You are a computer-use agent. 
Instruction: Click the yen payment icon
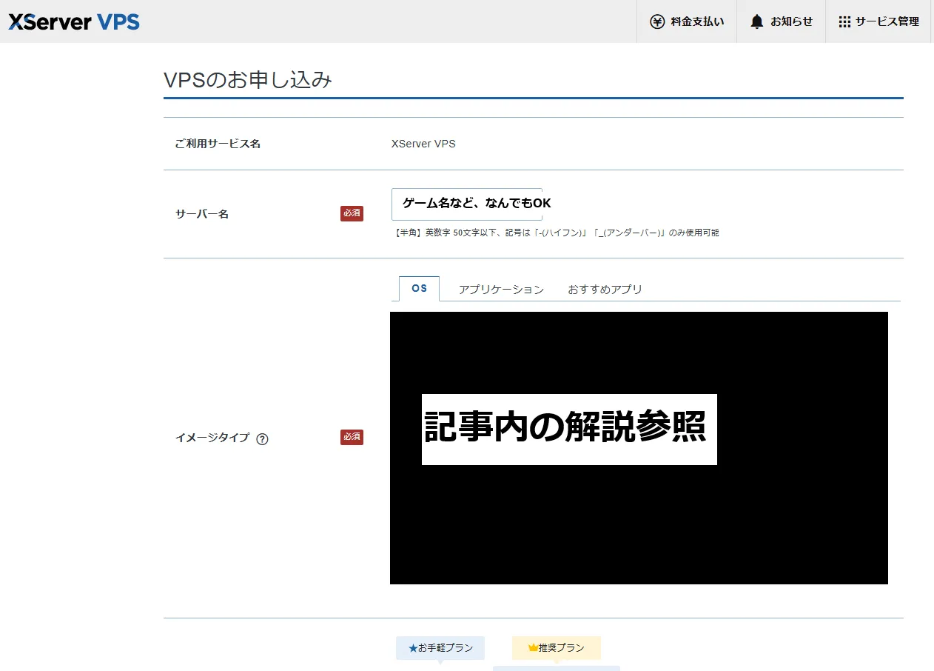(657, 21)
